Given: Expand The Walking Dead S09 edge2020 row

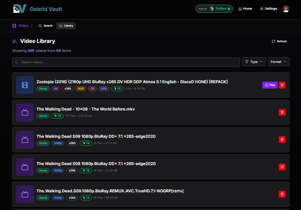Looking at the screenshot, I should click(x=17, y=132).
